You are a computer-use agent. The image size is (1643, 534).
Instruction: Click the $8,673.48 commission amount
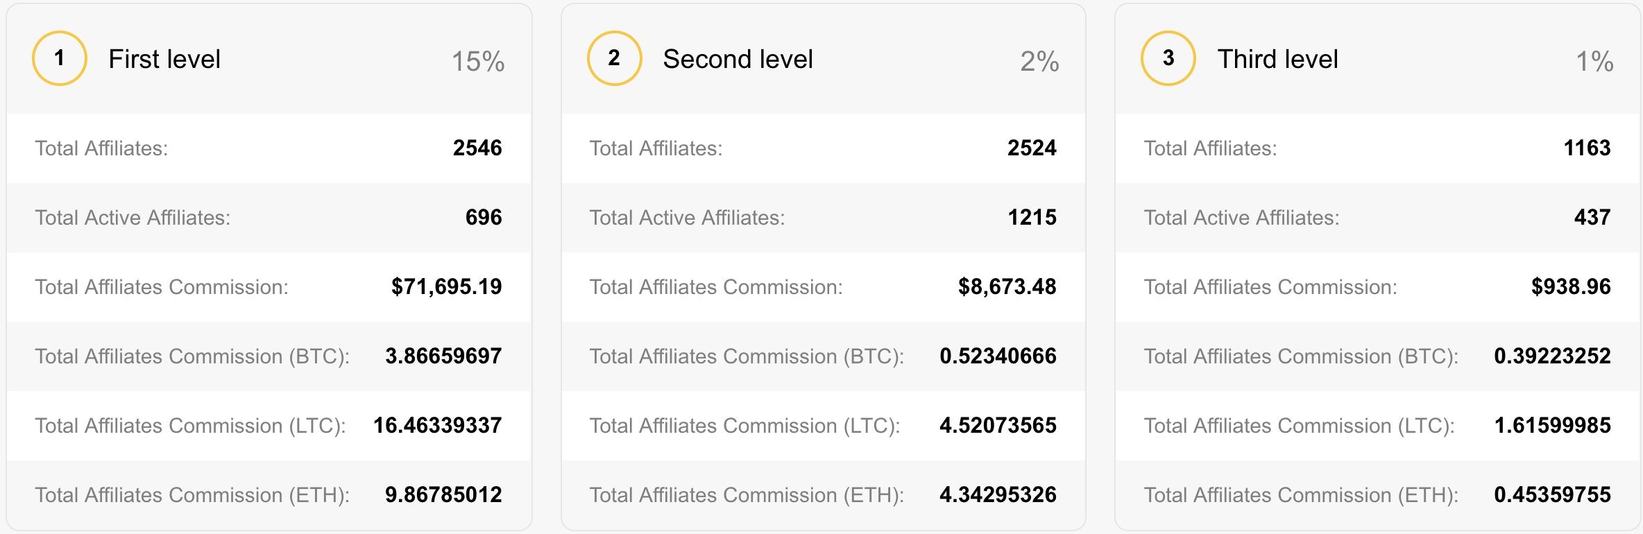coord(1007,286)
